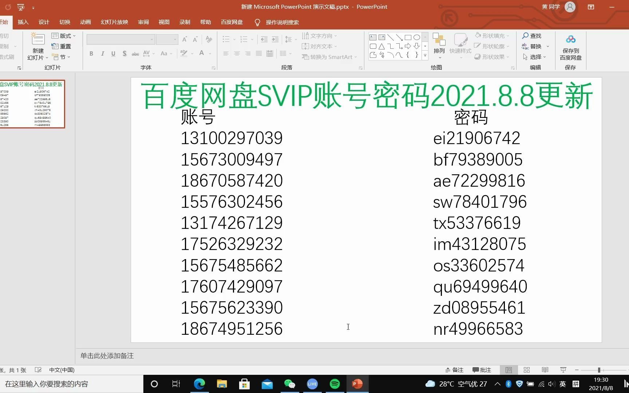Toggle align text left
The width and height of the screenshot is (629, 393).
point(226,53)
